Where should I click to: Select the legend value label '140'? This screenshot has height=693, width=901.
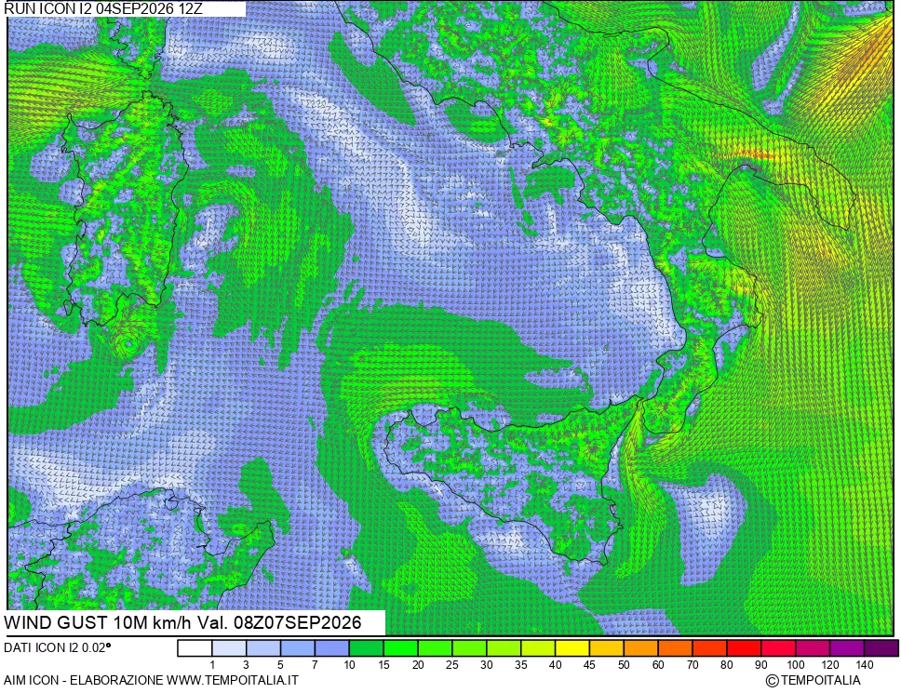pyautogui.click(x=864, y=665)
